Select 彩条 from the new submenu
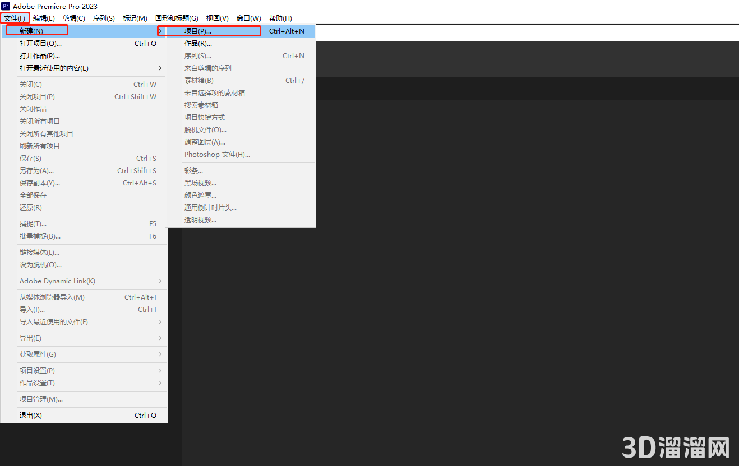Image resolution: width=739 pixels, height=466 pixels. (x=193, y=170)
